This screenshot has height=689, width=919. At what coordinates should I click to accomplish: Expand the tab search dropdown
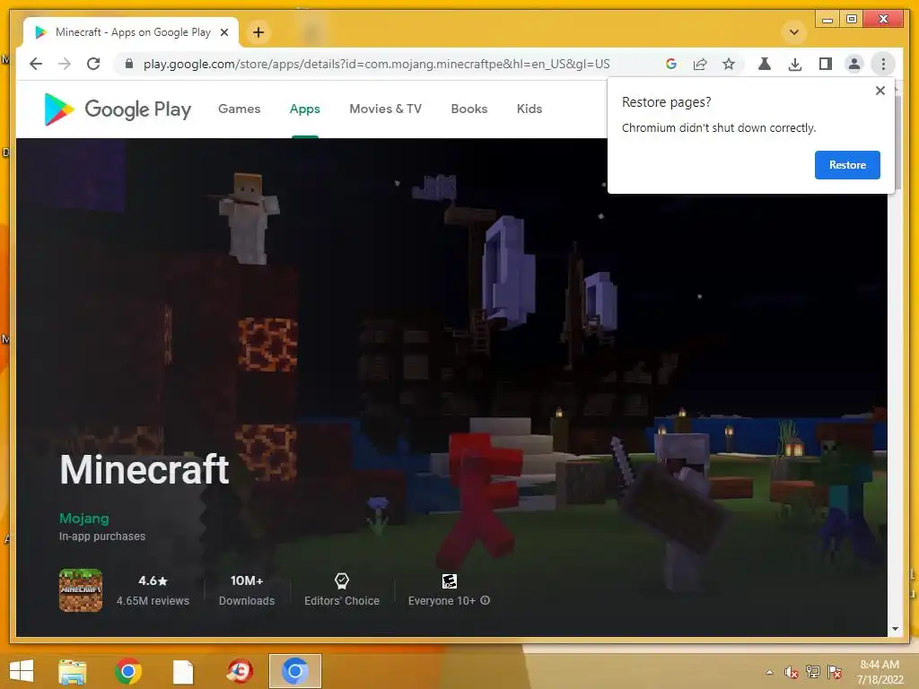pyautogui.click(x=794, y=32)
